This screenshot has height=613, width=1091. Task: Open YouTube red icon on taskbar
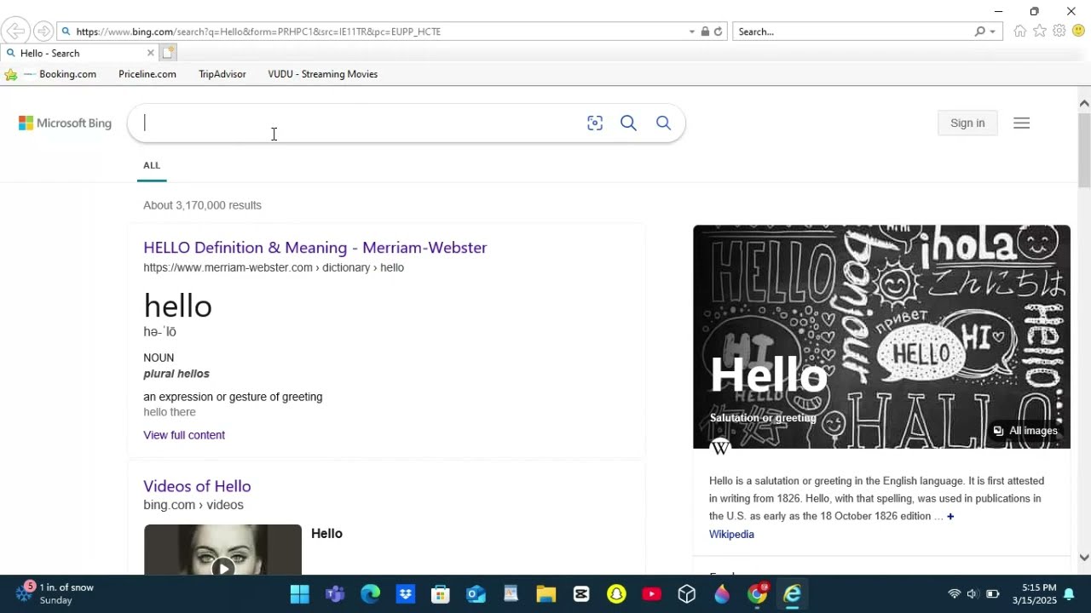pyautogui.click(x=652, y=594)
